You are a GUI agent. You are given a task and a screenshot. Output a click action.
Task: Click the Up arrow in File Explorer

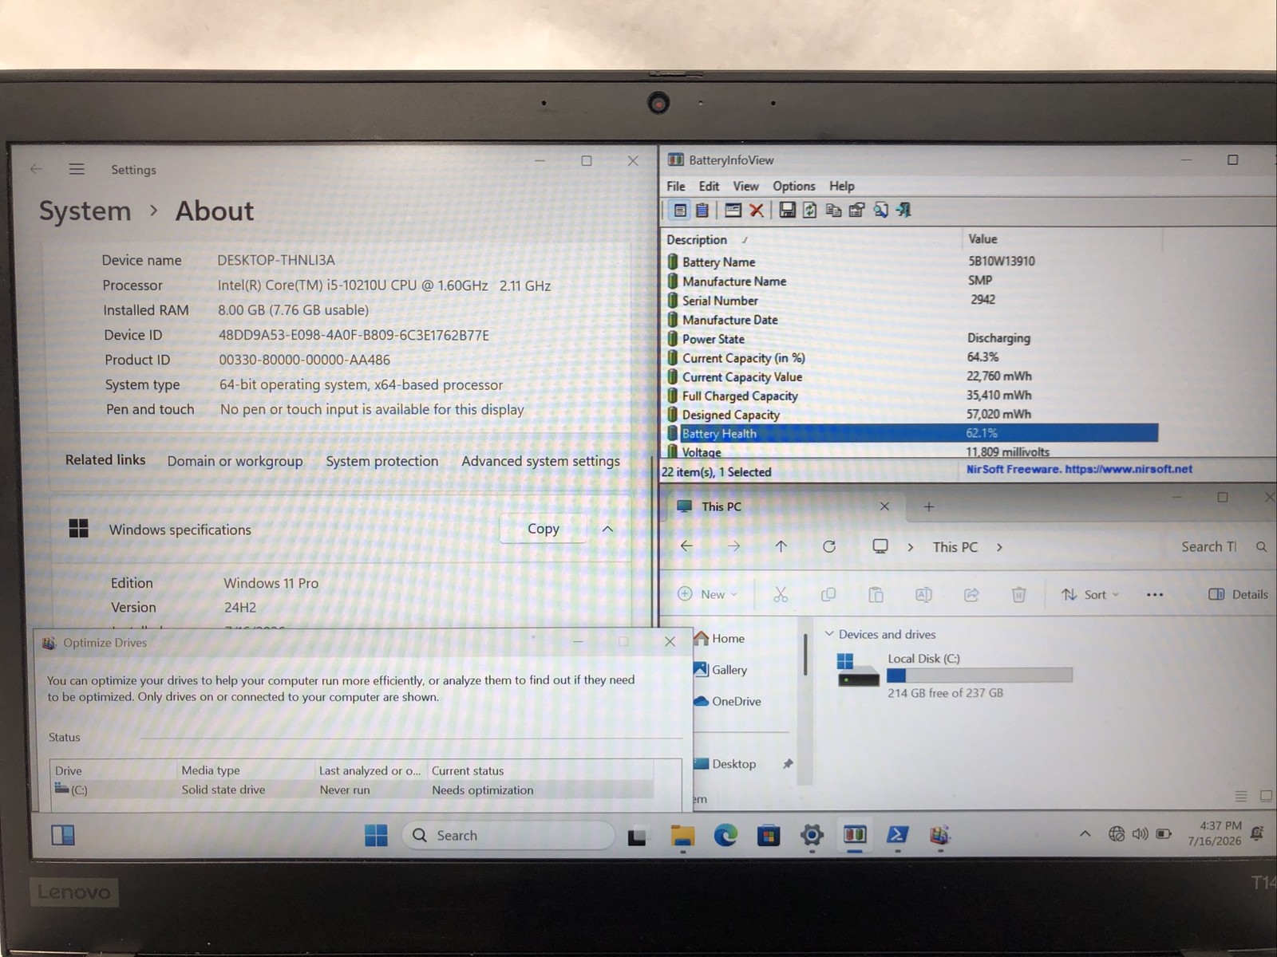tap(781, 546)
